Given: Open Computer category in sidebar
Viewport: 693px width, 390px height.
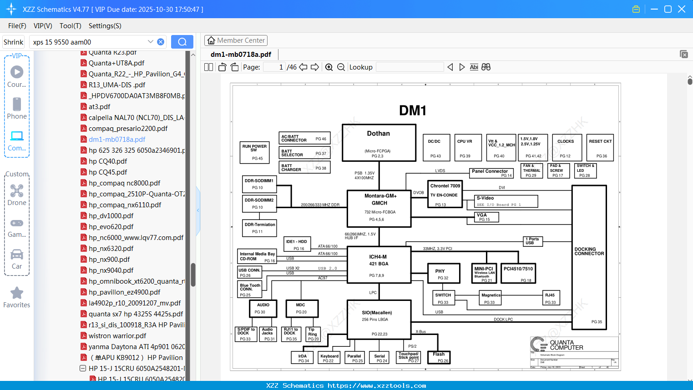Looking at the screenshot, I should click(17, 140).
